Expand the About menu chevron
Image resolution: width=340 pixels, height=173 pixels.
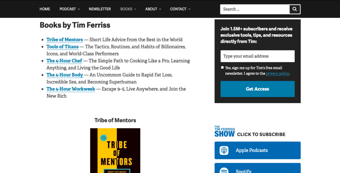(x=160, y=9)
